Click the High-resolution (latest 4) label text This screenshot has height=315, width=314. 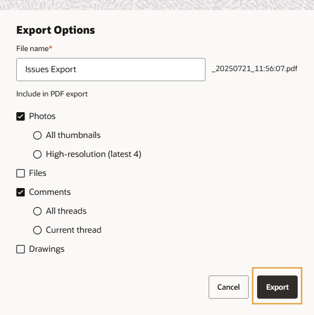tap(94, 154)
